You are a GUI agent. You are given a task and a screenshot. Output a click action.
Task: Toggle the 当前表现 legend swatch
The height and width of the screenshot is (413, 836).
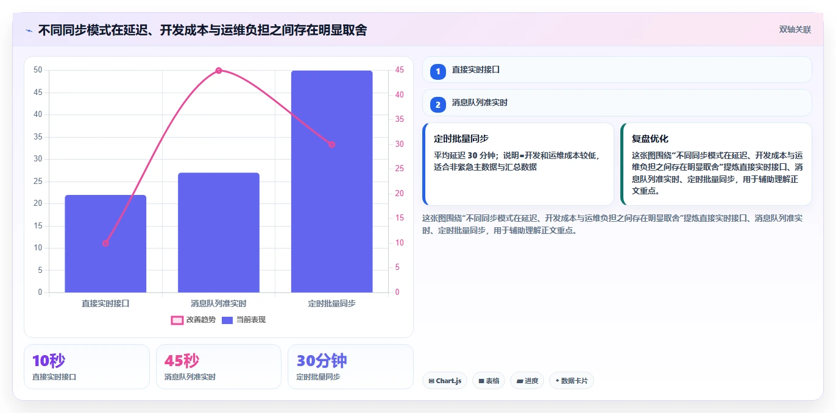click(227, 320)
